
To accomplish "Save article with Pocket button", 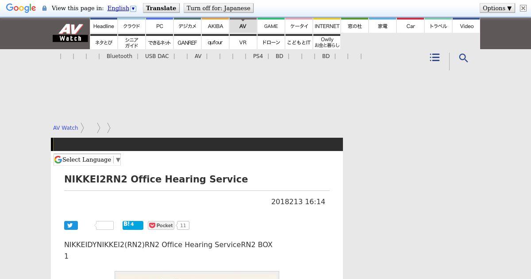I will coord(161,225).
